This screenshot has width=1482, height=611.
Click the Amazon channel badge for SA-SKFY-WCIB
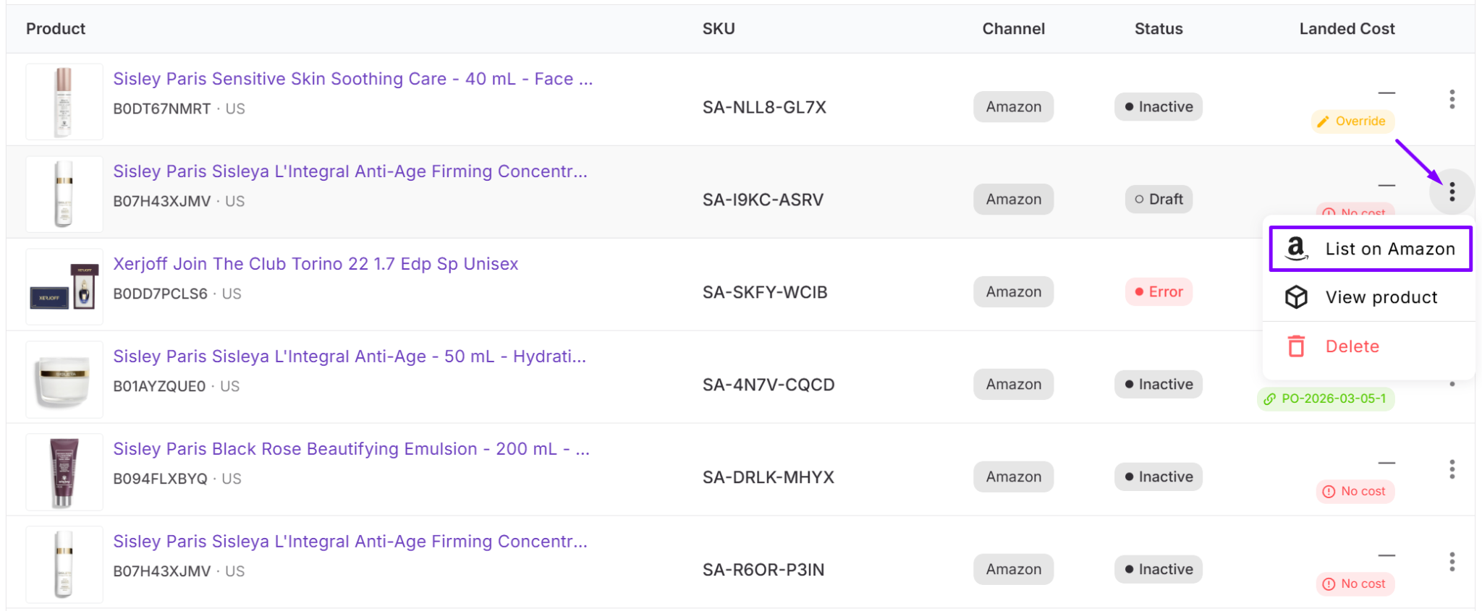coord(1013,292)
